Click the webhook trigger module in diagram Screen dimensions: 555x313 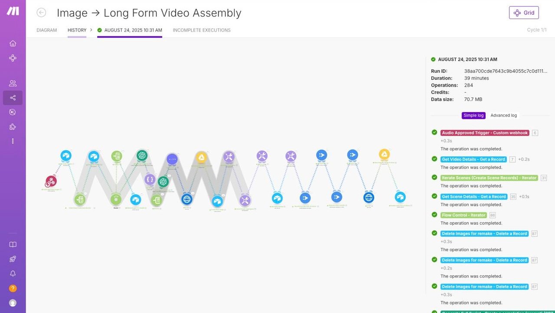click(x=51, y=181)
